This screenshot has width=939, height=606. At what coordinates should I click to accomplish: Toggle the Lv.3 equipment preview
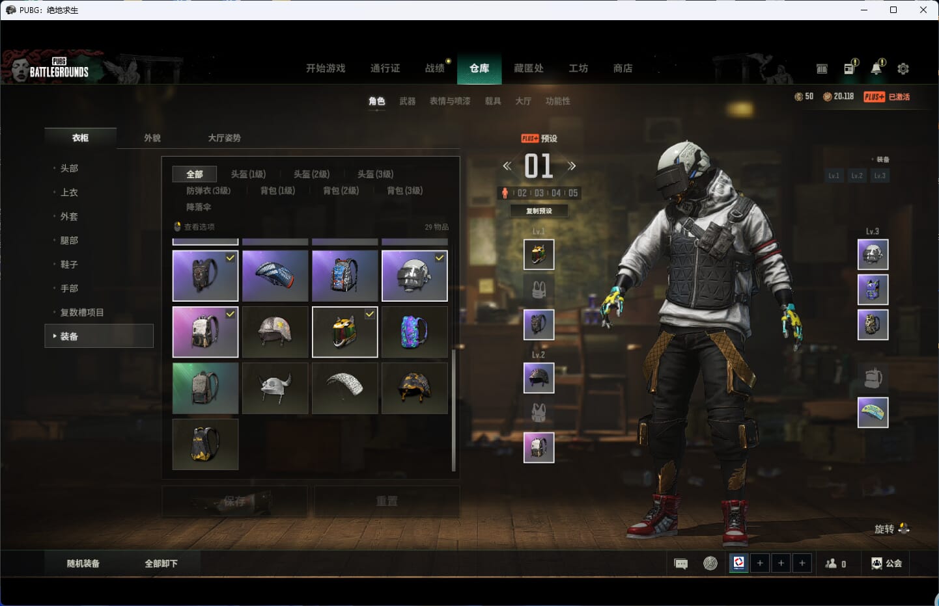point(880,176)
